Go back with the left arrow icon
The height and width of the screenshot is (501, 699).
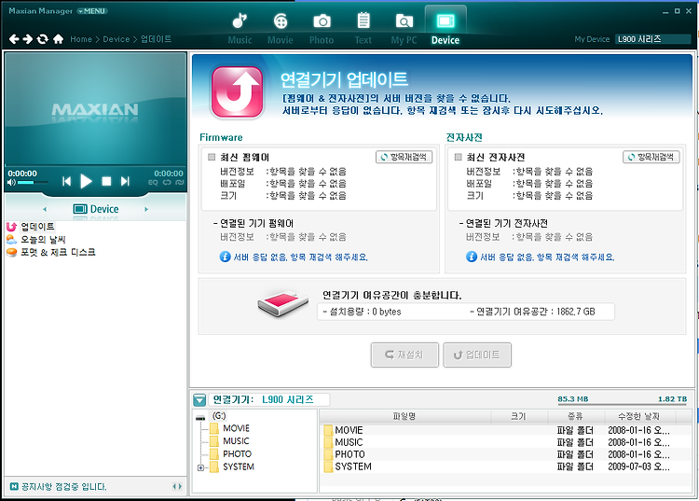14,39
